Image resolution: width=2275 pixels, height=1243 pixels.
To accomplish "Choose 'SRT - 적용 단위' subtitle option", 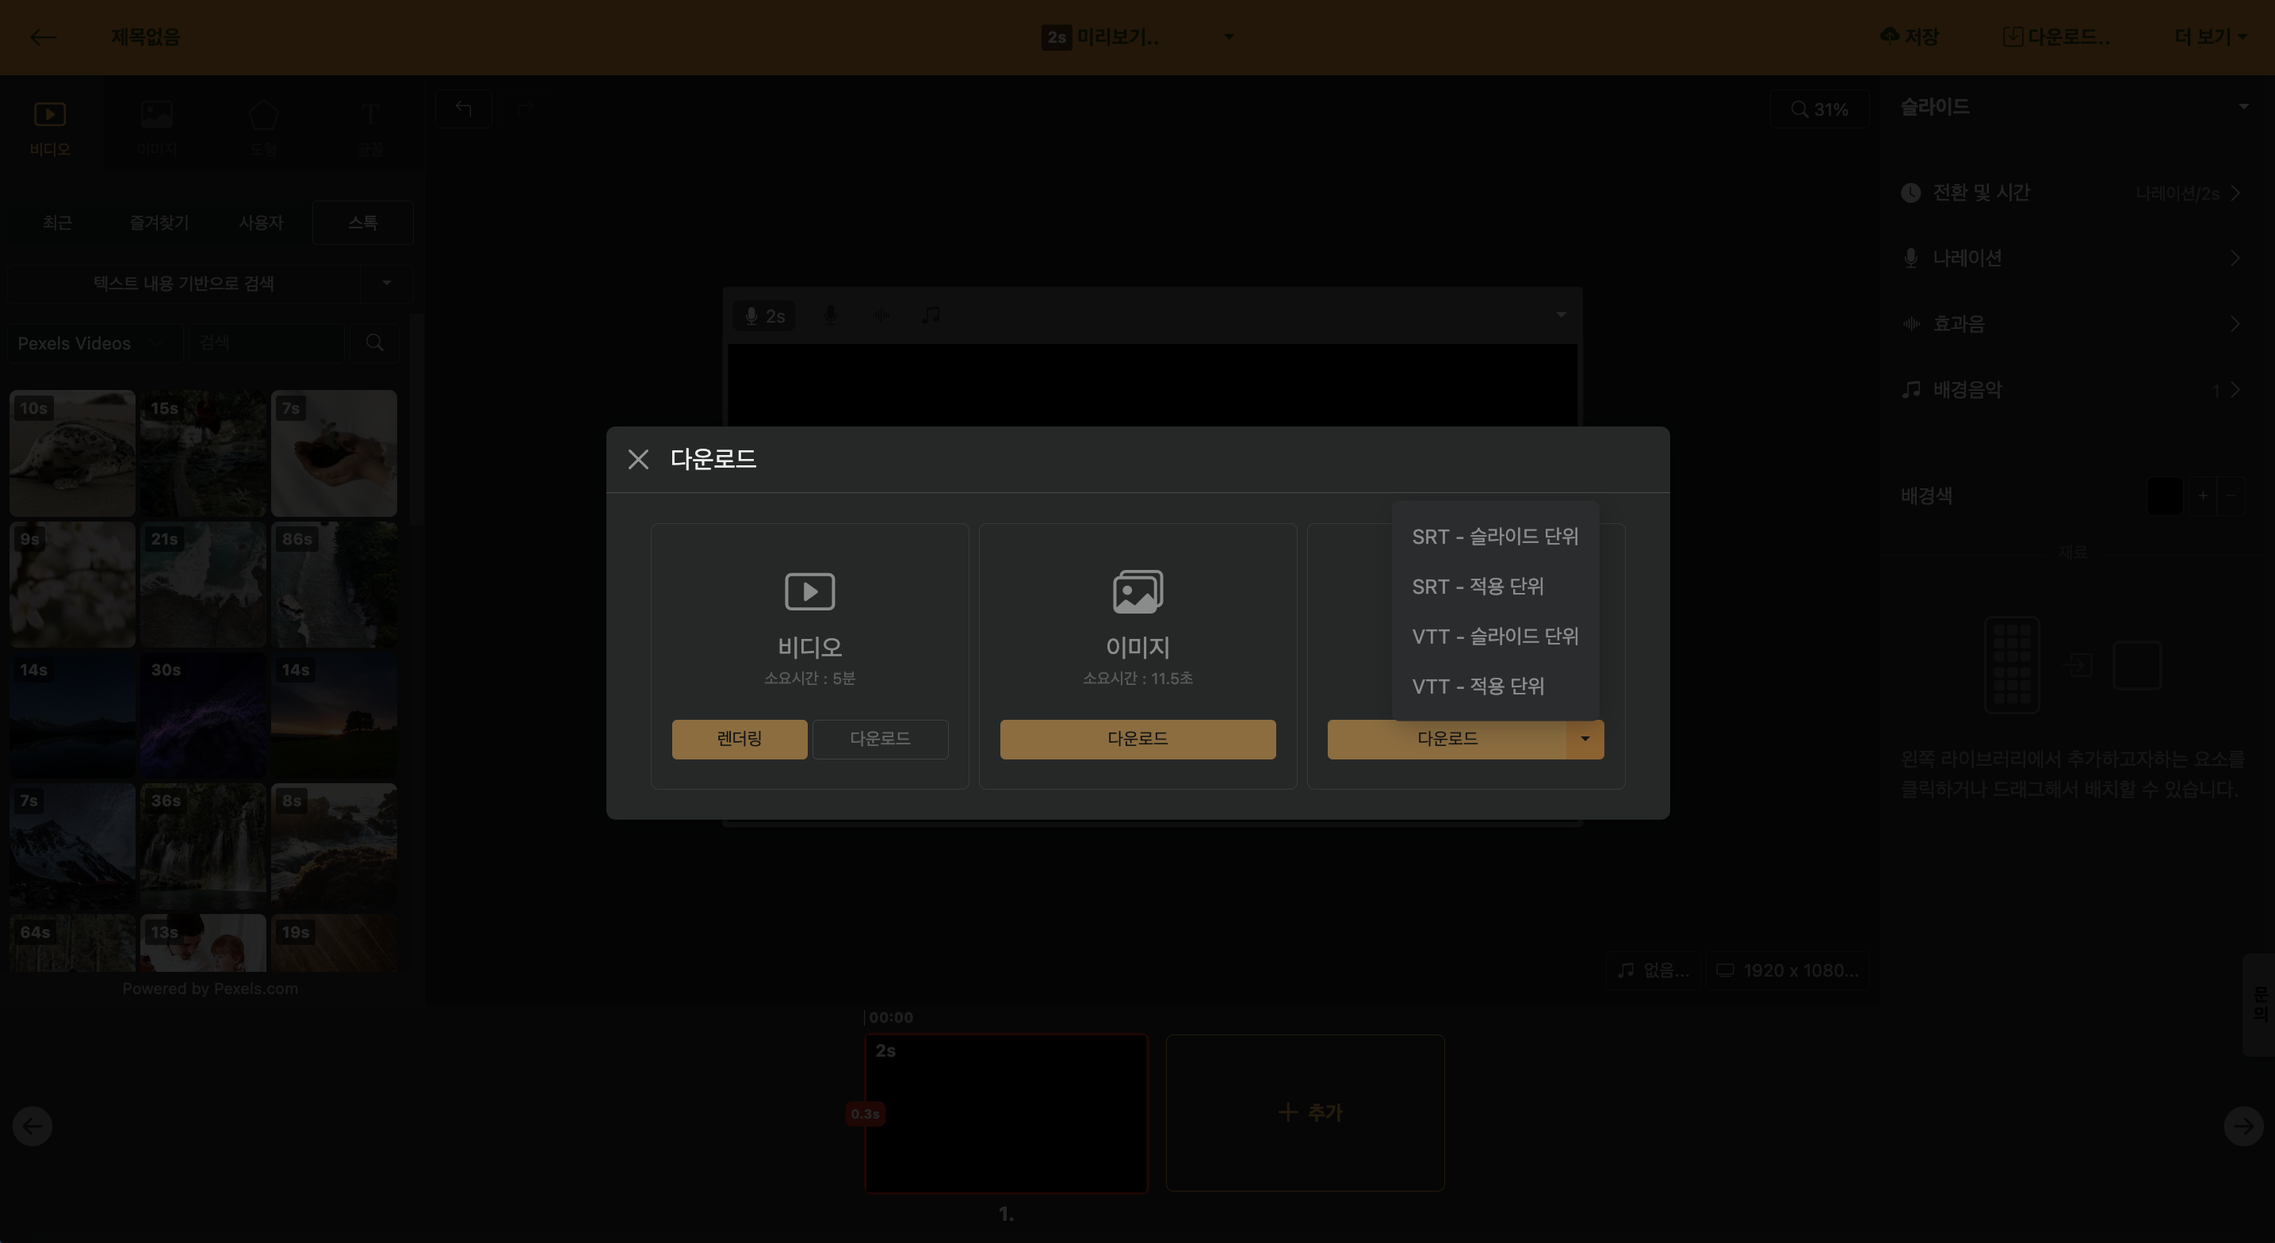I will pyautogui.click(x=1478, y=587).
